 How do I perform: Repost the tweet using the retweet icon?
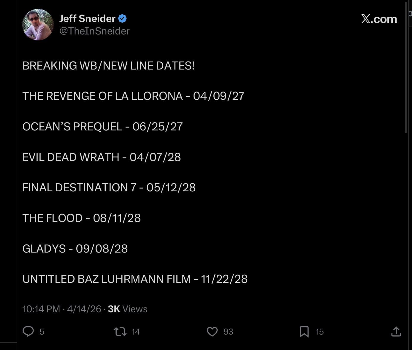pos(120,331)
